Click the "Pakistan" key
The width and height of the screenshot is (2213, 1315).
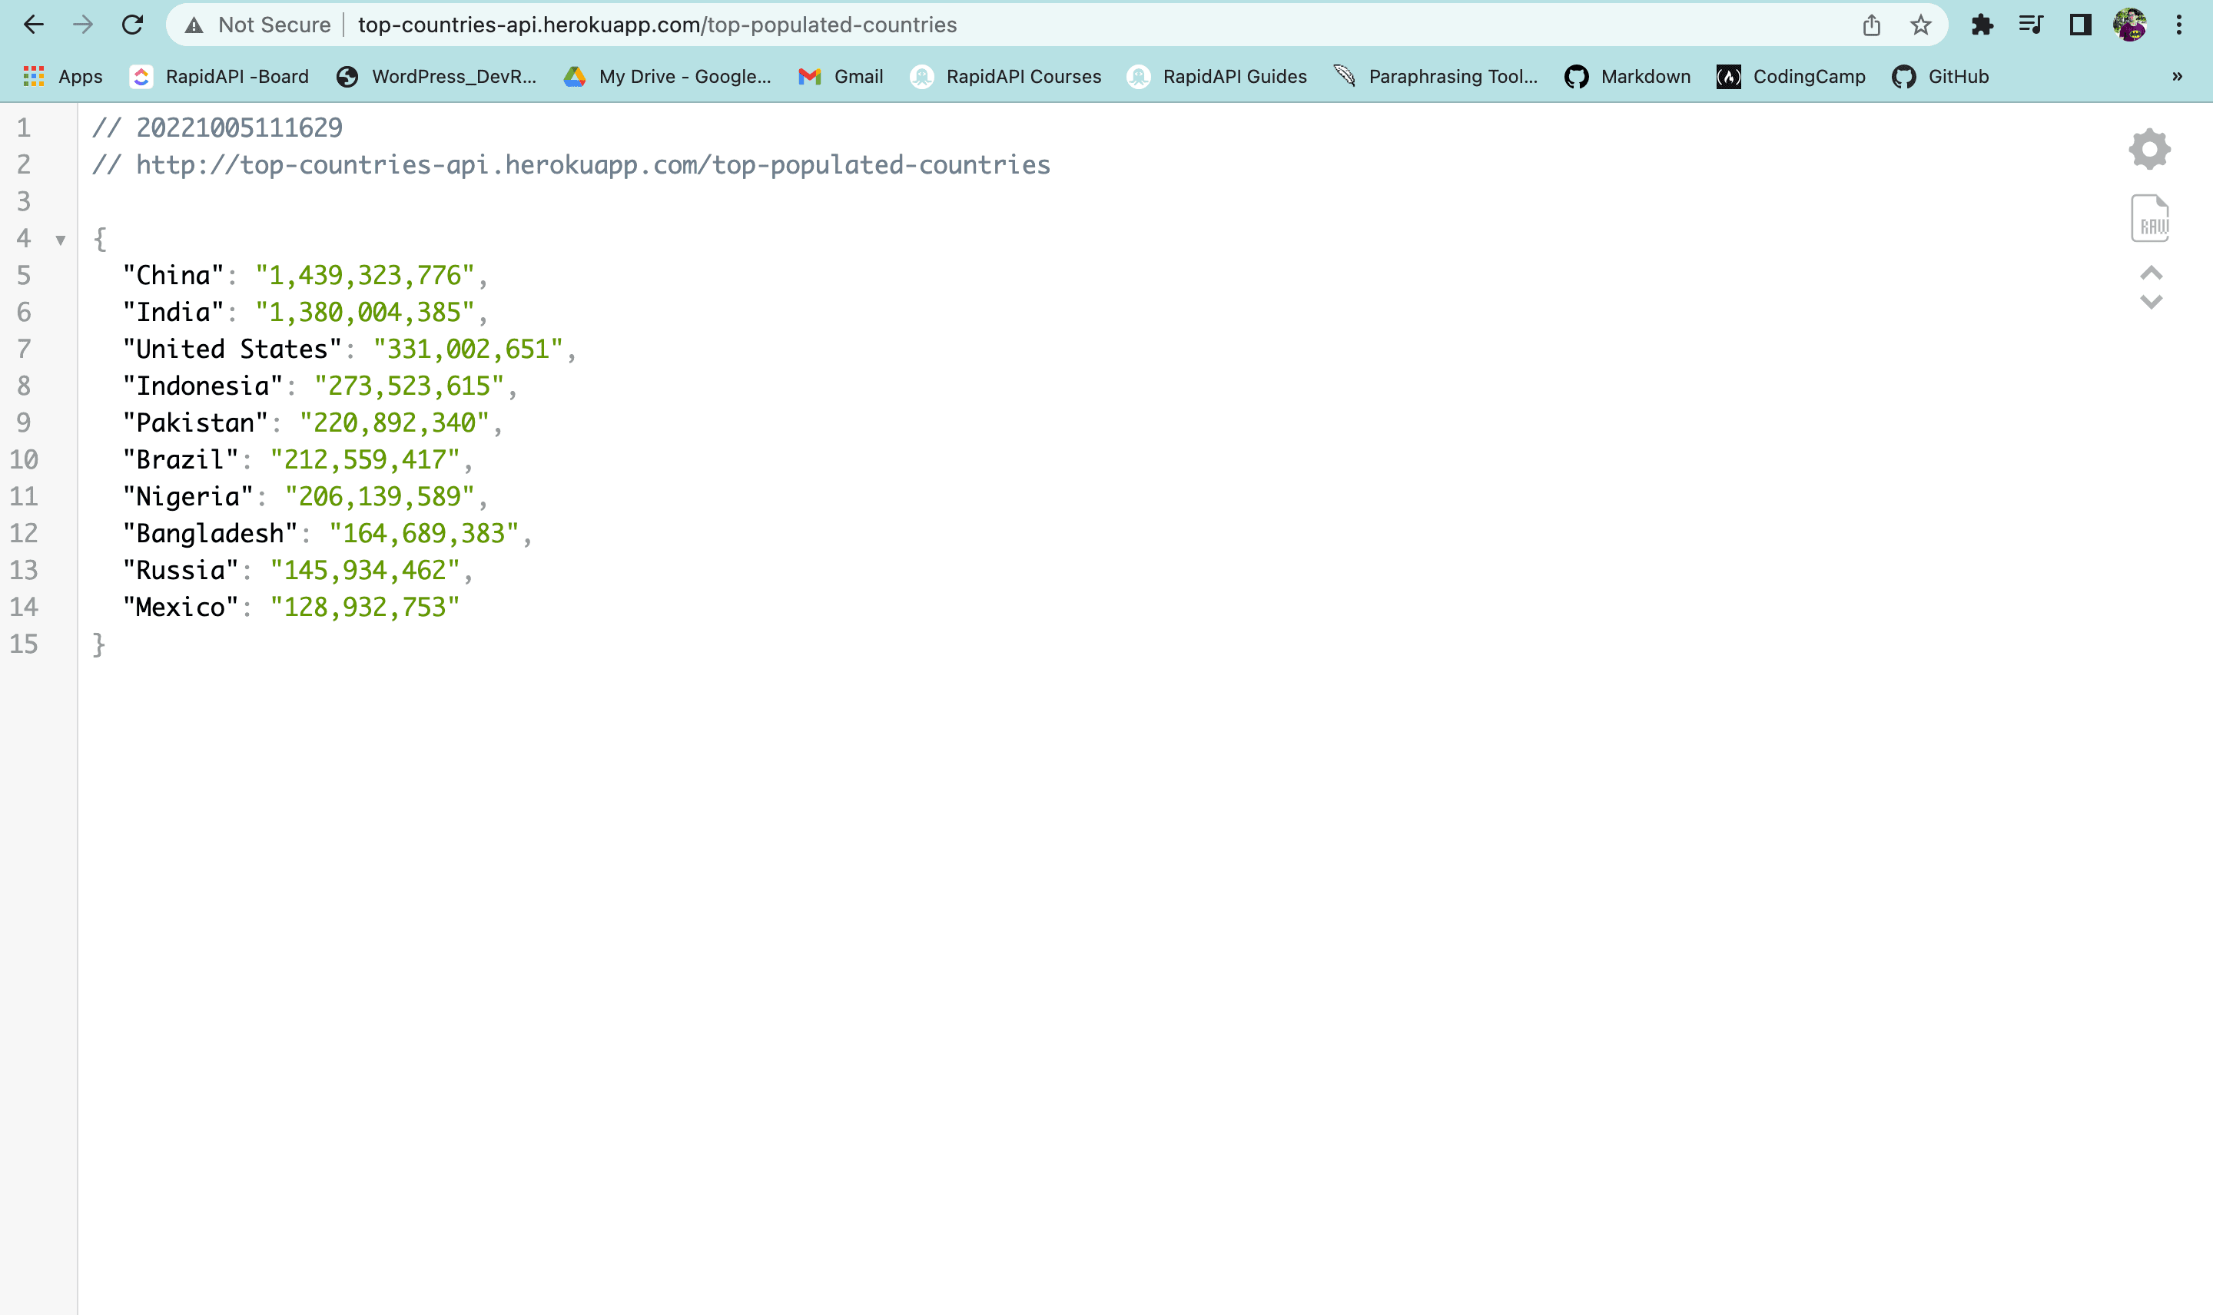tap(195, 422)
